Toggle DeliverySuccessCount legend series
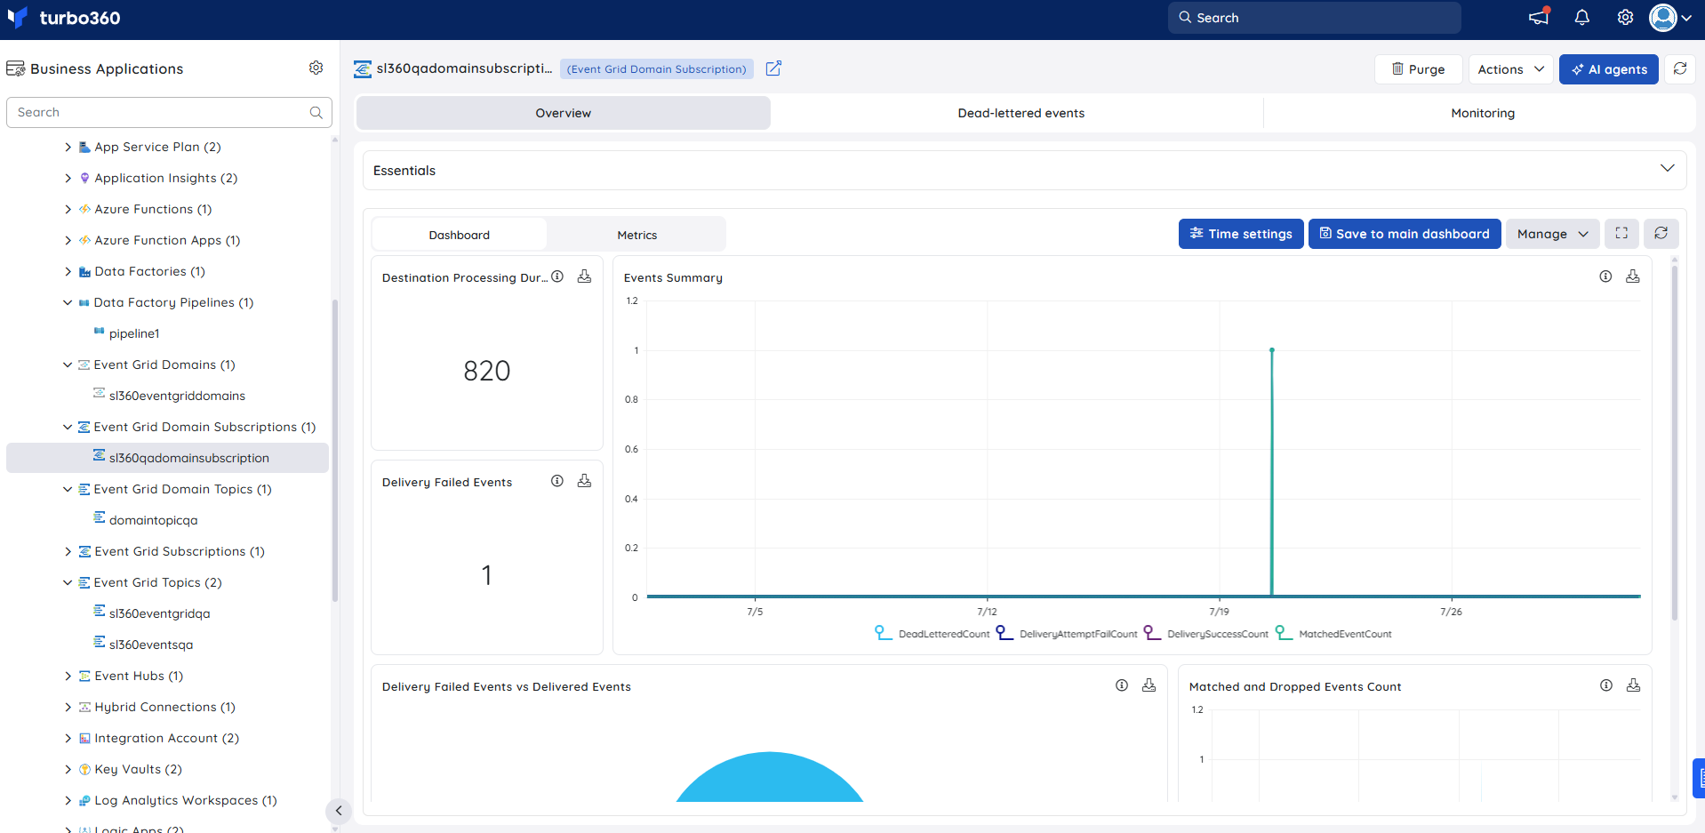This screenshot has width=1705, height=833. 1205,633
